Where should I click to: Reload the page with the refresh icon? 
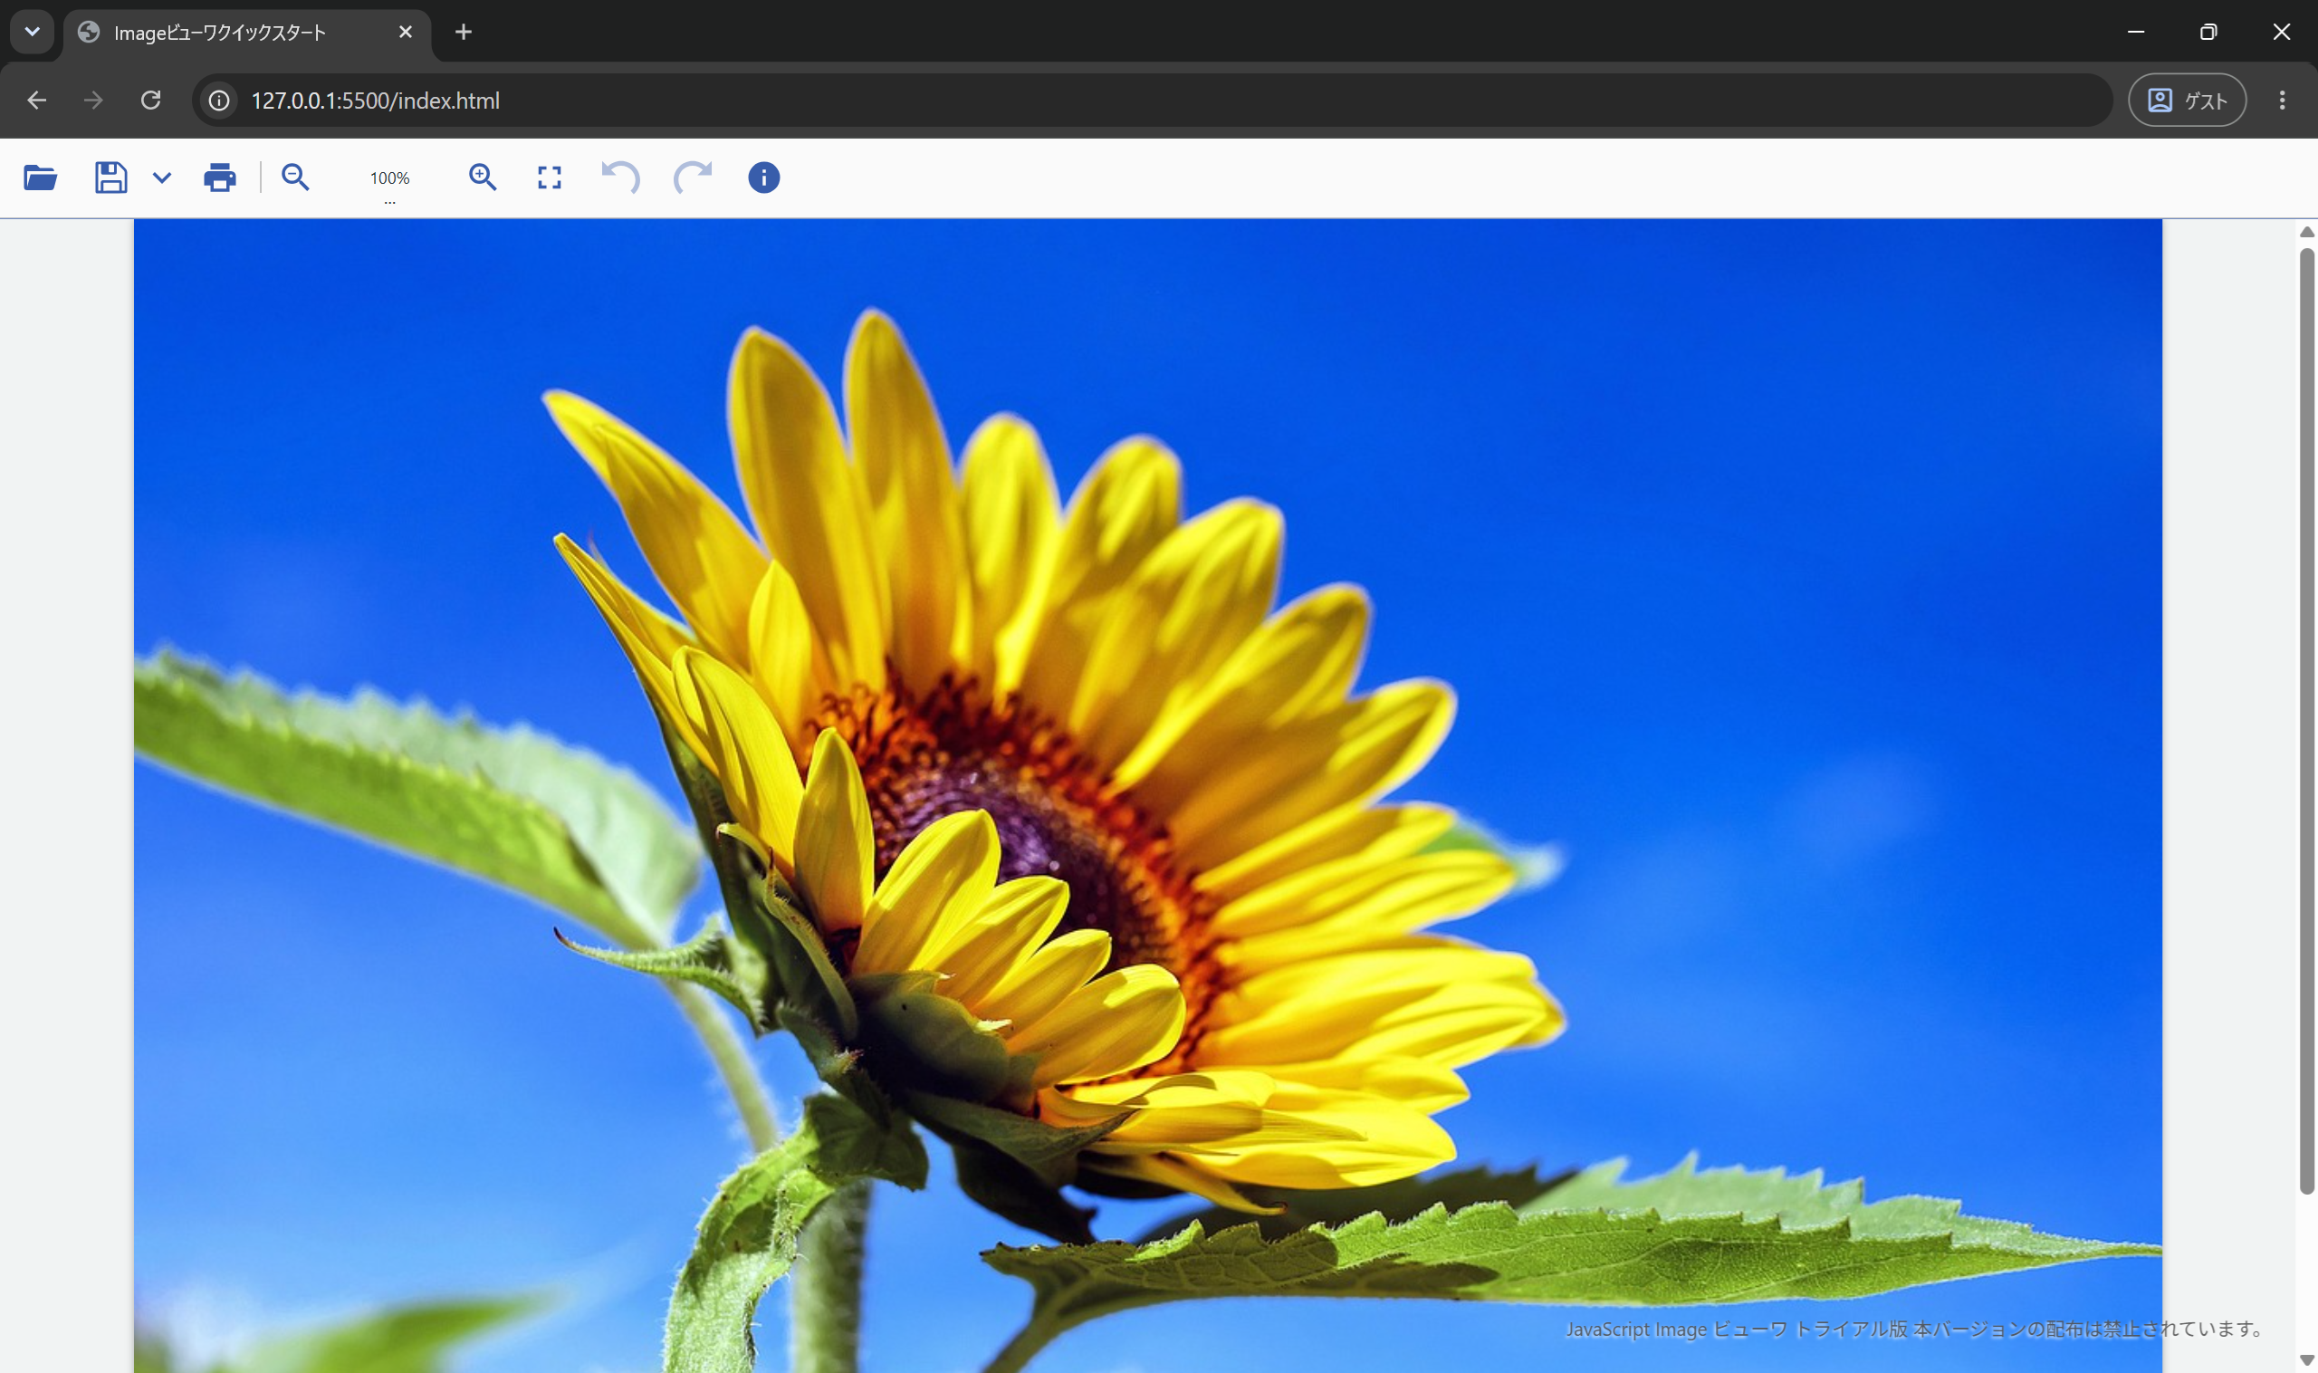pyautogui.click(x=151, y=100)
